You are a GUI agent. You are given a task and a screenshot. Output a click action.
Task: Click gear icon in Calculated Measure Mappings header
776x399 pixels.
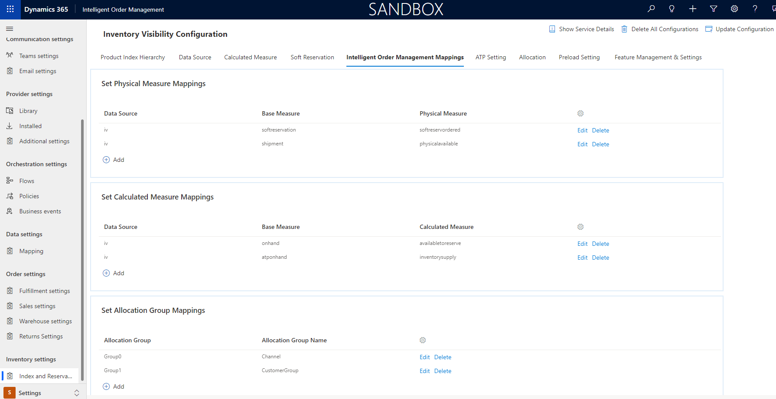[580, 227]
